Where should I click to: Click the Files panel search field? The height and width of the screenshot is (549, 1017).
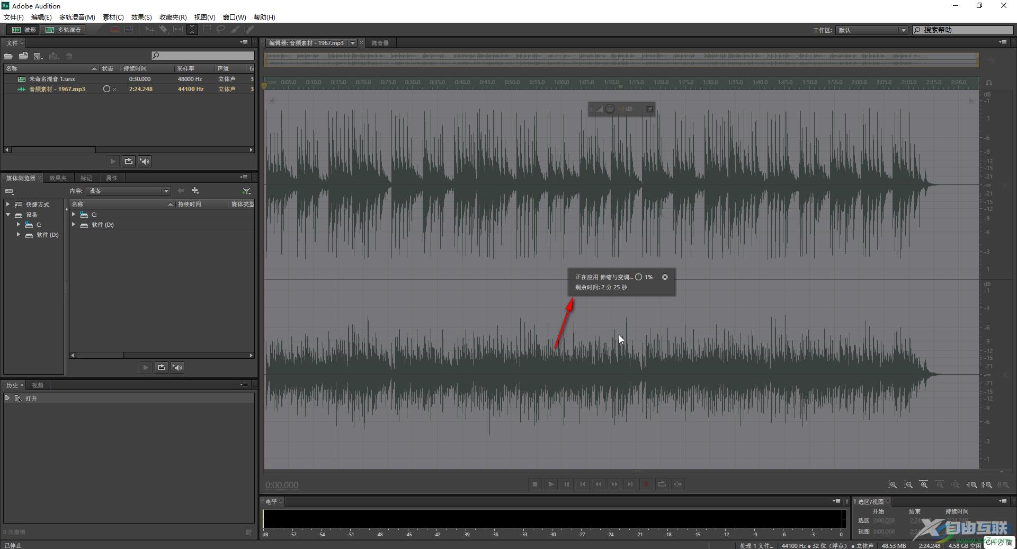[x=202, y=56]
